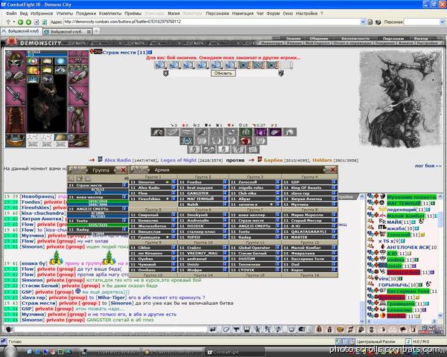Image resolution: width=447 pixels, height=357 pixels.
Task: Click the info icon next to QALATASARAYLI
Action: pos(334,231)
